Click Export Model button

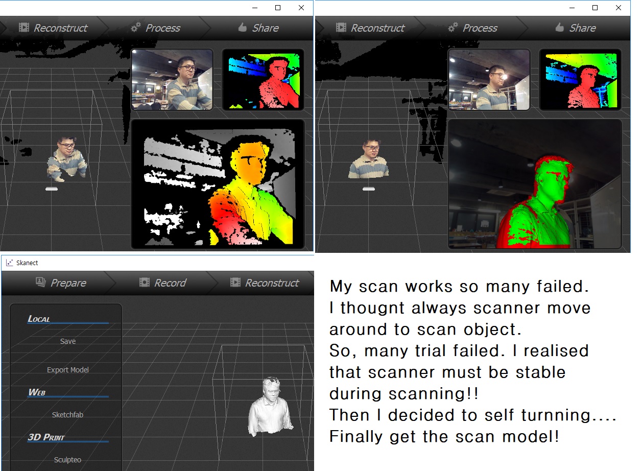click(68, 370)
